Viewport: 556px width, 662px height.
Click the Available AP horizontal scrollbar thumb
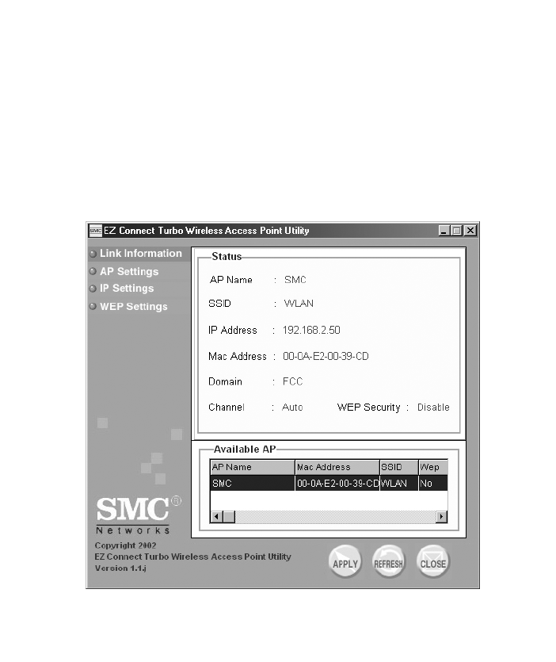click(229, 516)
